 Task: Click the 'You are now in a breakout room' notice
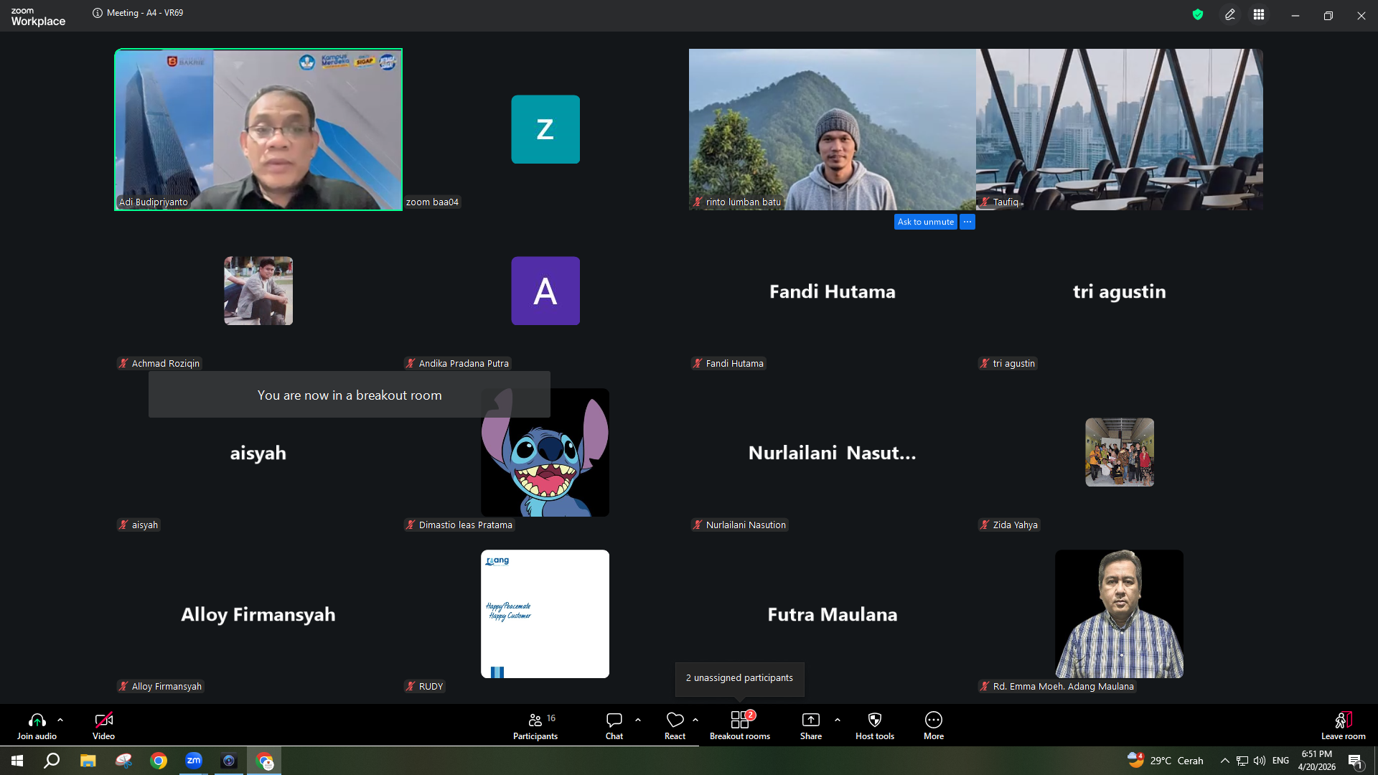pos(350,395)
